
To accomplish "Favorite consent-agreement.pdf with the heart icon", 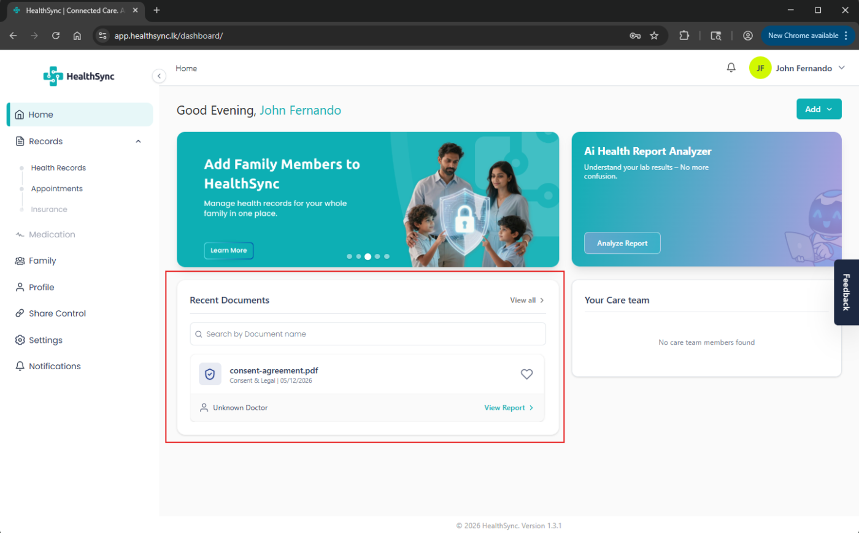I will point(526,374).
